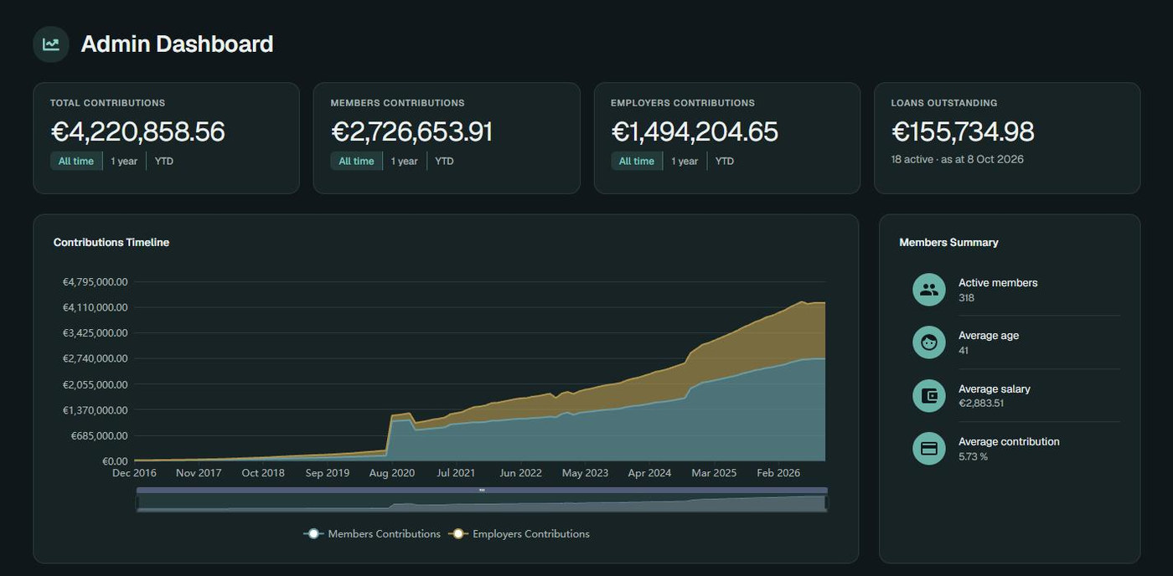Screen dimensions: 1173x576
Task: Select All time for Members Contributions
Action: pos(356,161)
